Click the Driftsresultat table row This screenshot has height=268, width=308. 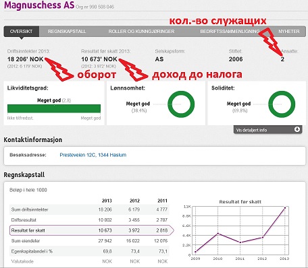tap(89, 220)
